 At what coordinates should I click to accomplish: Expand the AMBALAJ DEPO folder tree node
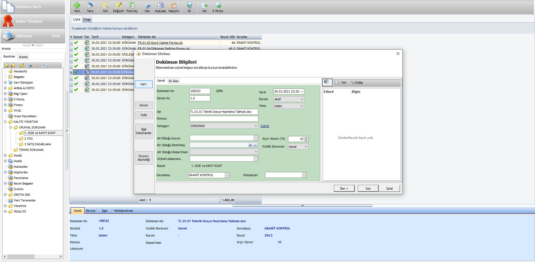(x=5, y=88)
